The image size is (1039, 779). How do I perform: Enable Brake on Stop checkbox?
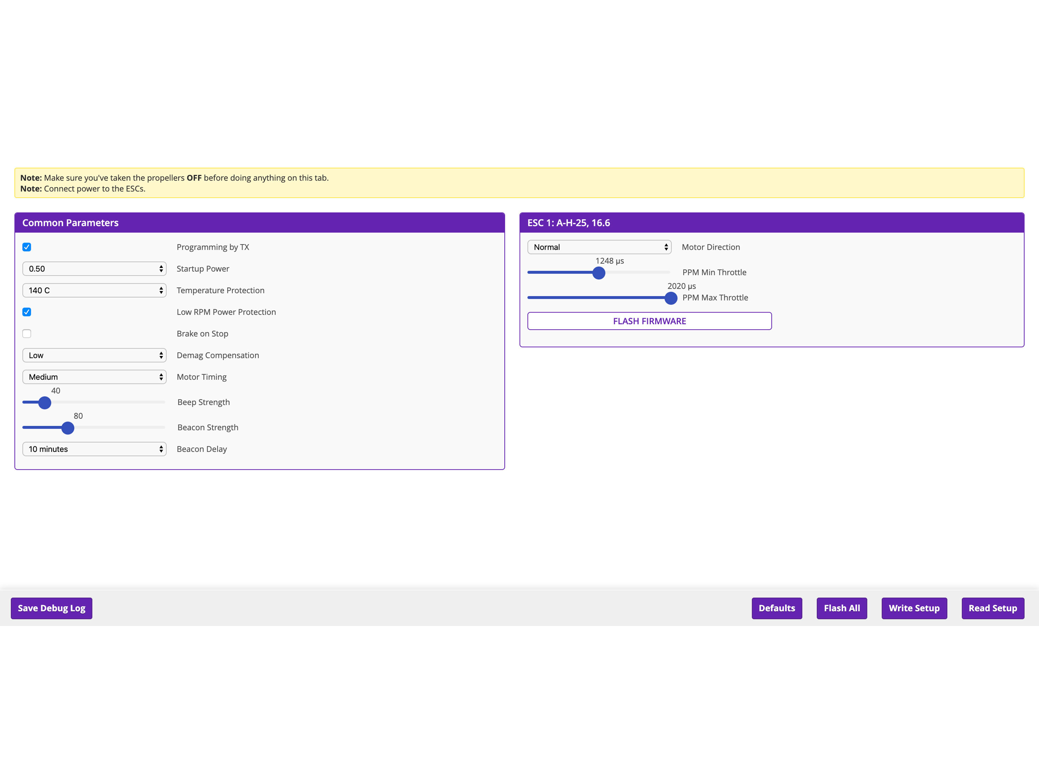coord(27,333)
